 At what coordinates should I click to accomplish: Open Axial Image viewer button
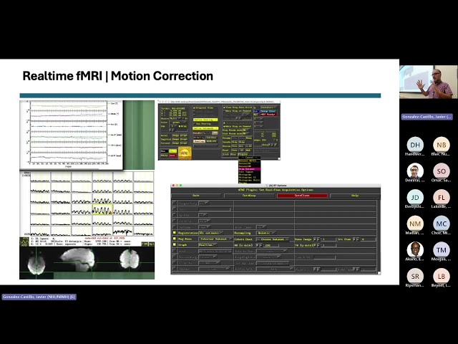click(x=176, y=135)
